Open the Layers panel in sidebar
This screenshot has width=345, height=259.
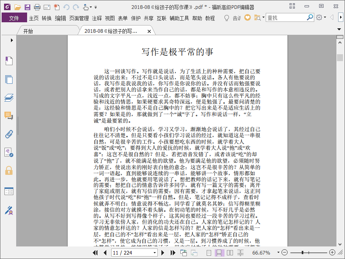pyautogui.click(x=9, y=98)
